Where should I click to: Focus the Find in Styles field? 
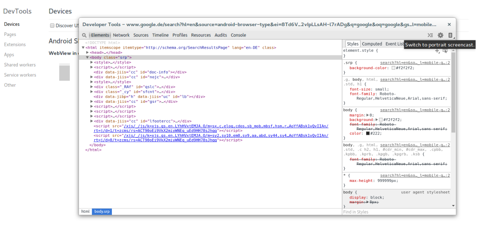pyautogui.click(x=399, y=212)
